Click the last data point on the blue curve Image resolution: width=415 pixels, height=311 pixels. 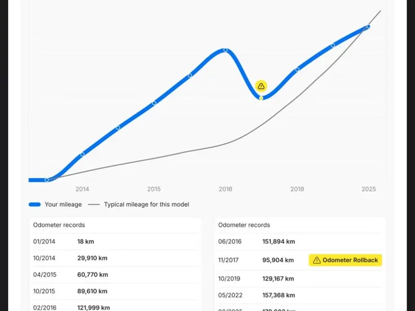pos(368,26)
